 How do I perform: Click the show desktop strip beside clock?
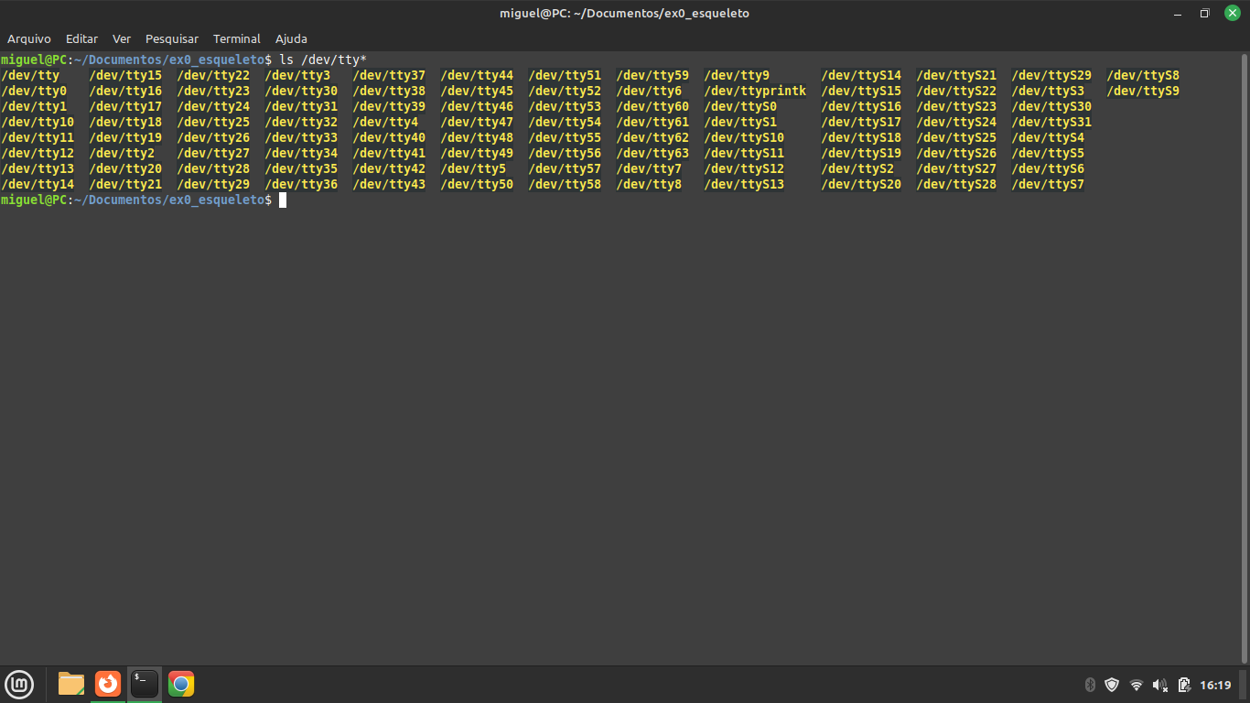1244,685
